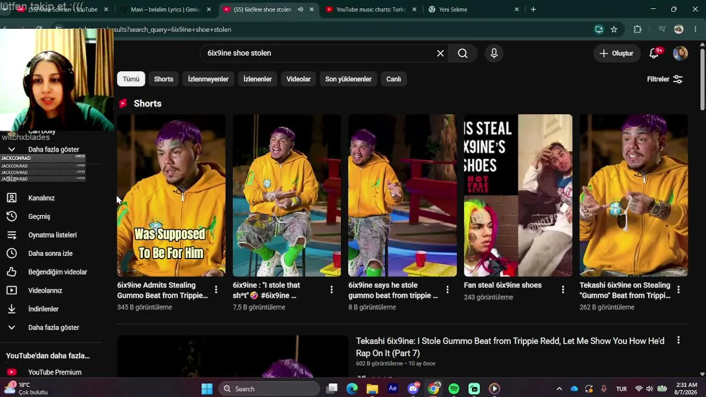The width and height of the screenshot is (706, 397).
Task: Open the volume icon in system tray
Action: [649, 389]
